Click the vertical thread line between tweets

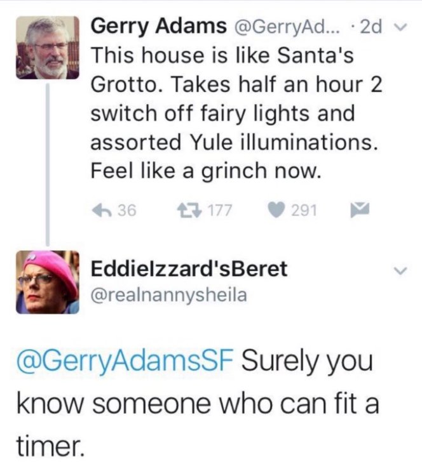[47, 165]
